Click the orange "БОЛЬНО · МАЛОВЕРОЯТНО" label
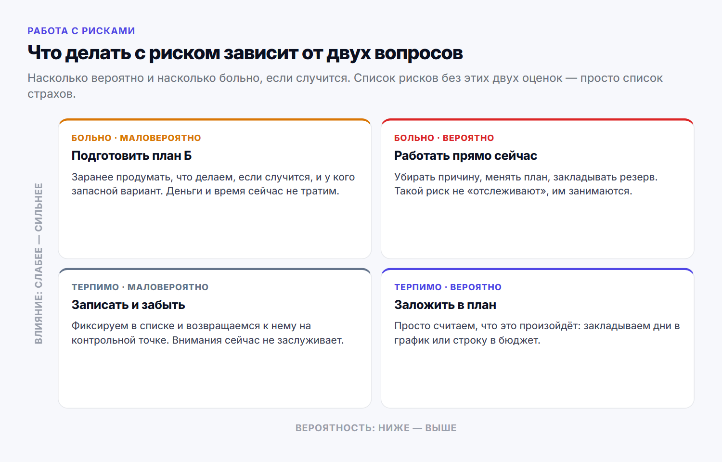Viewport: 722px width, 462px height. click(136, 138)
